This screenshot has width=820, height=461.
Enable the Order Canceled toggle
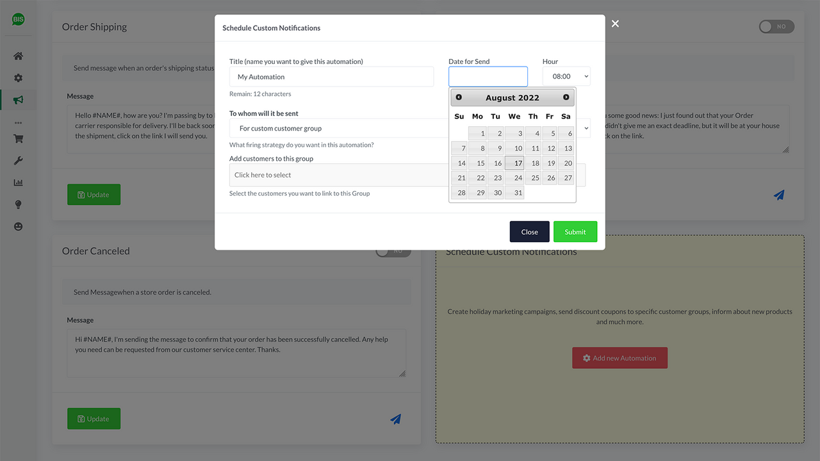[393, 251]
